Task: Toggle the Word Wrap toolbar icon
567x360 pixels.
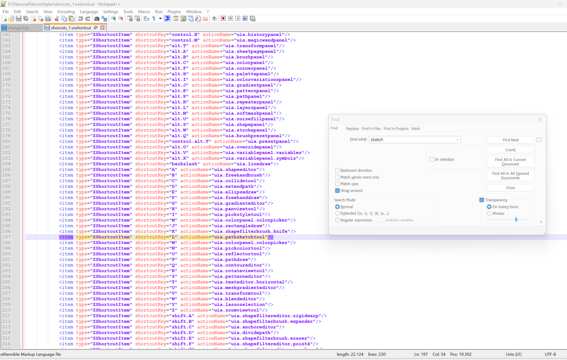Action: tap(147, 18)
